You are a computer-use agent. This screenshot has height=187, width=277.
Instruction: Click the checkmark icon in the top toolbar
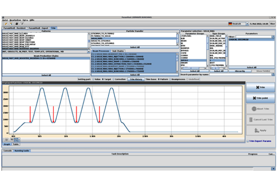[22, 24]
